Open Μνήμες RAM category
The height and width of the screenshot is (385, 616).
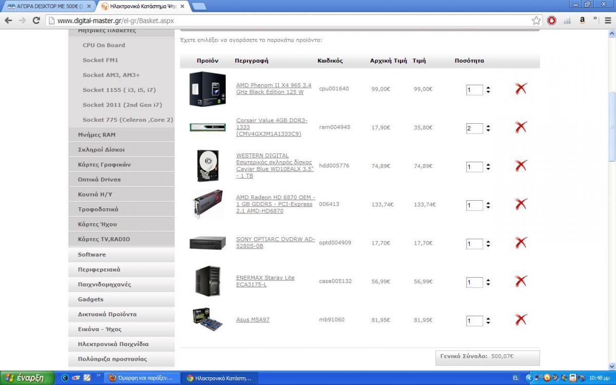click(122, 134)
